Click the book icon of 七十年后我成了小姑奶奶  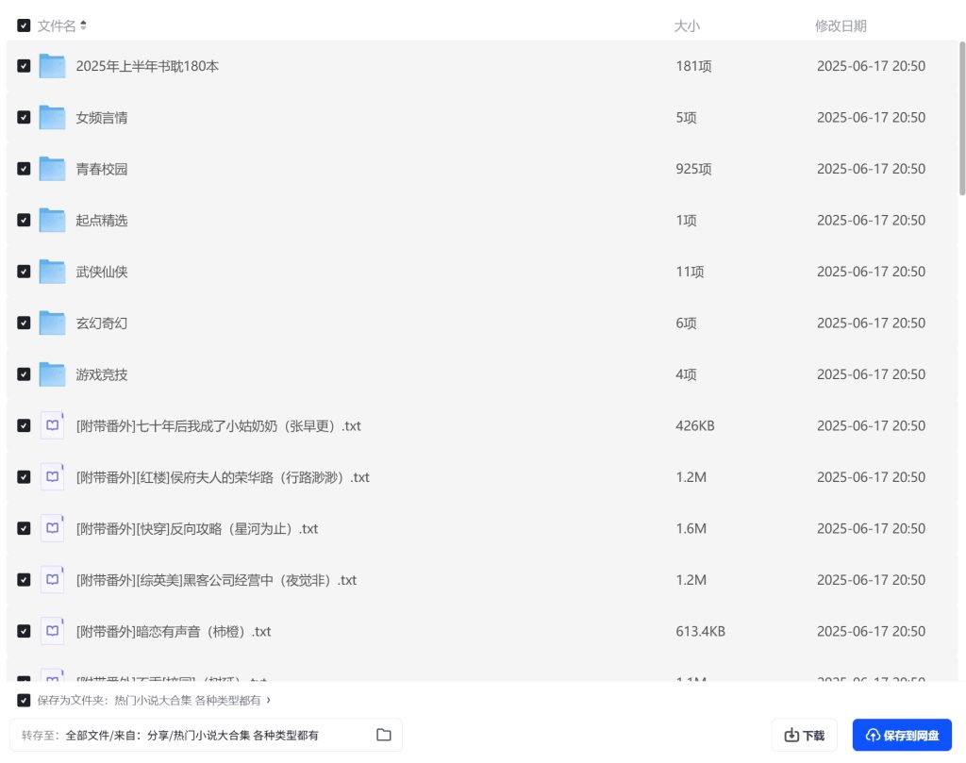point(53,425)
